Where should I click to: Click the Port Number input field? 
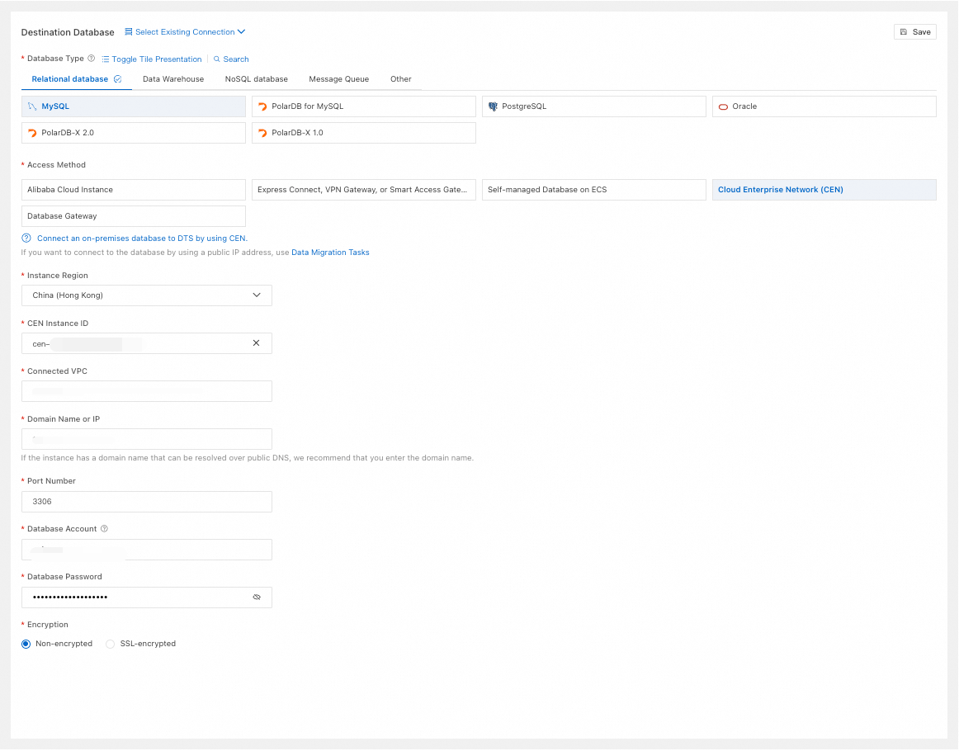pos(146,502)
